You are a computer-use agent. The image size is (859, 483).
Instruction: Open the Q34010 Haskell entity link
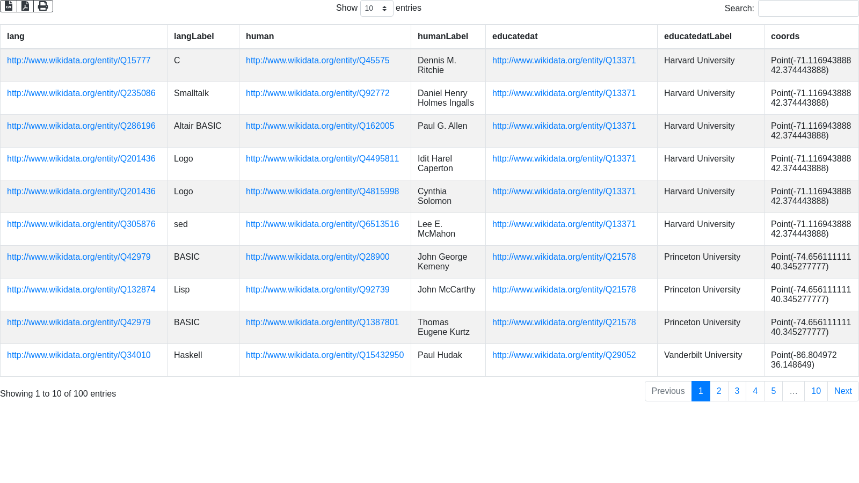(78, 355)
